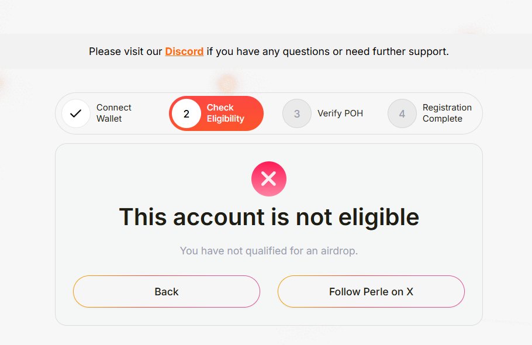Select the Registration Complete step label
This screenshot has width=532, height=345.
tap(447, 113)
